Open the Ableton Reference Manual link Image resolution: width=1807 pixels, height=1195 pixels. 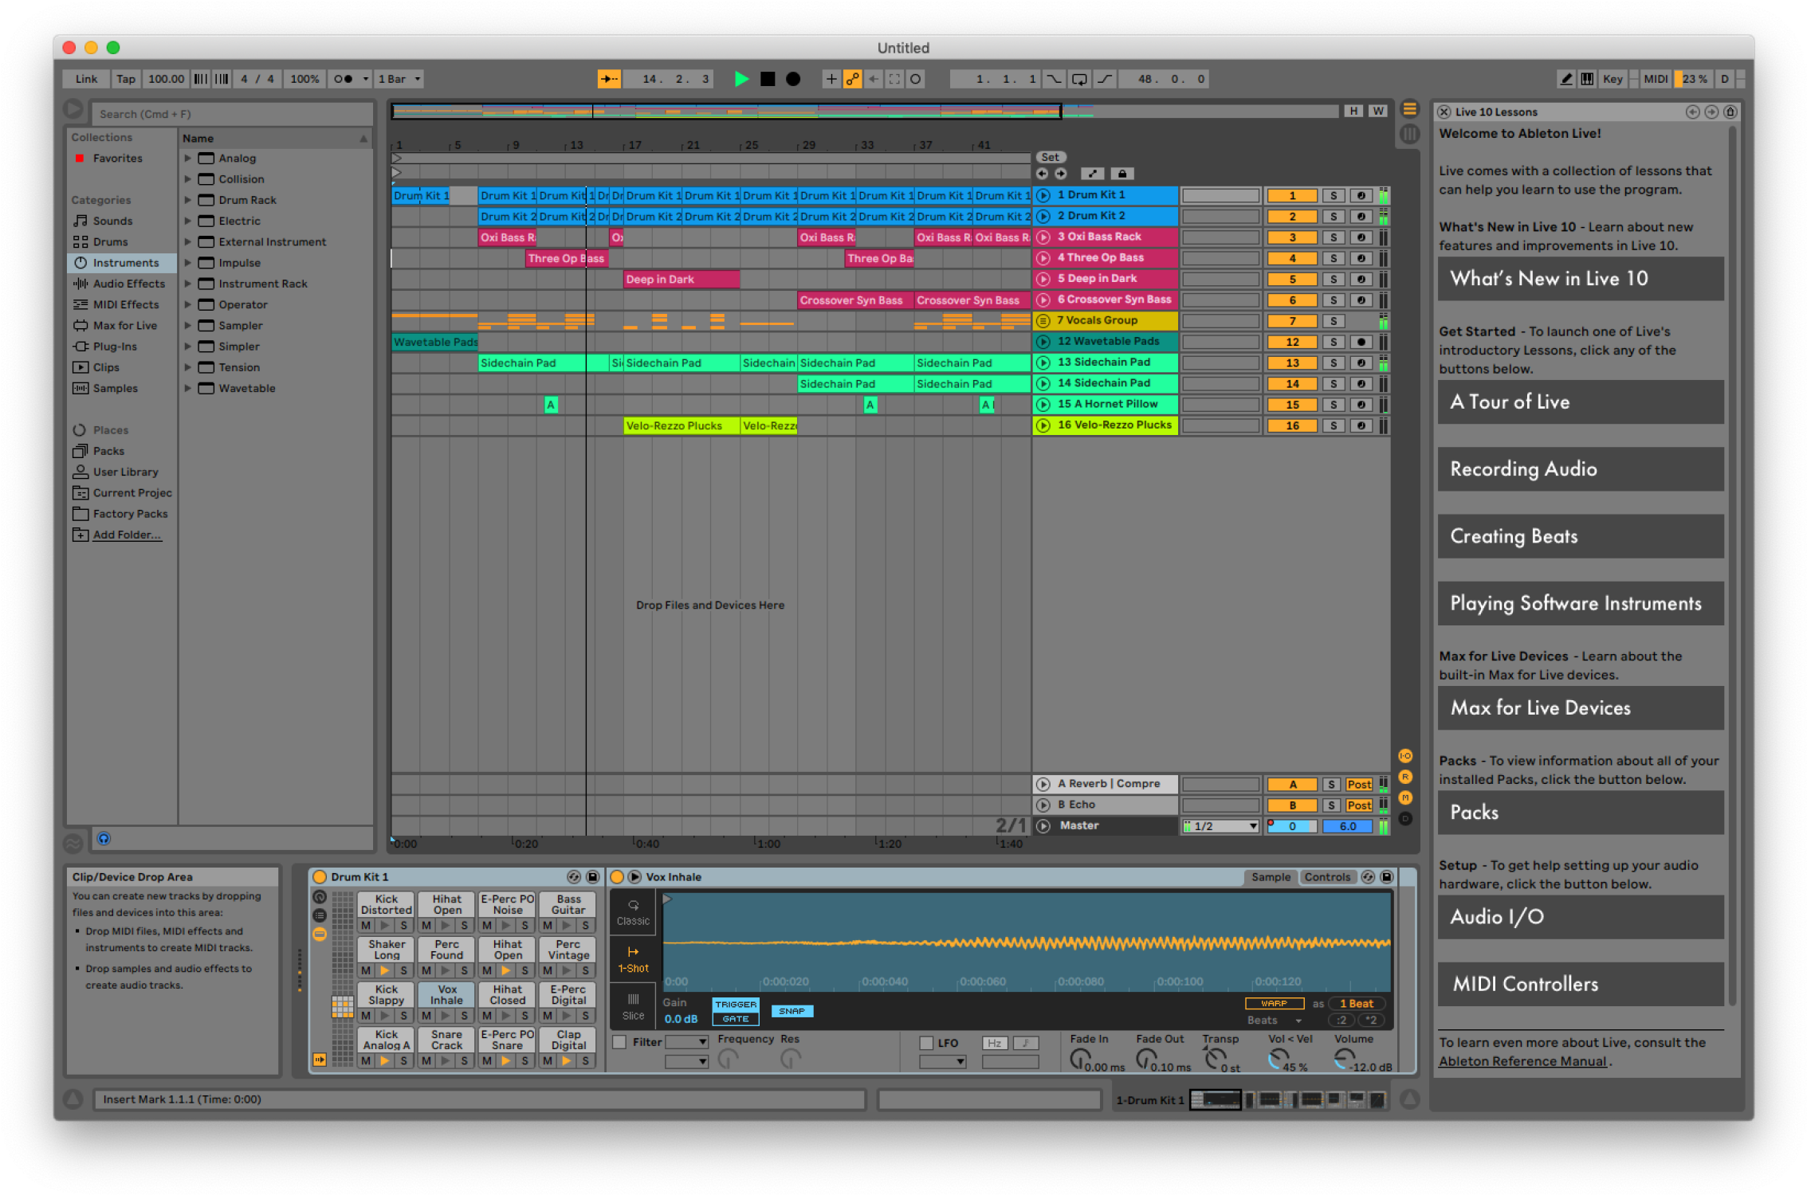tap(1522, 1061)
